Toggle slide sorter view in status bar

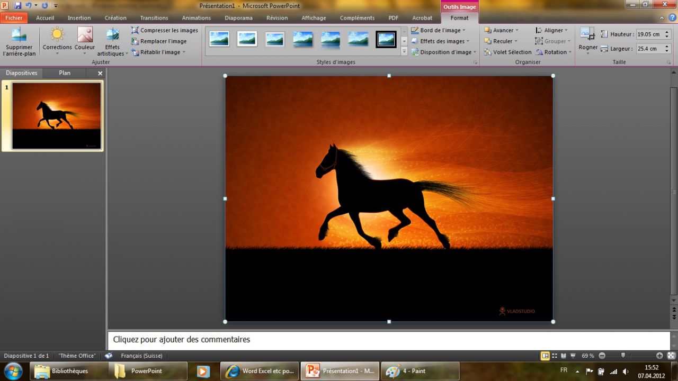[555, 356]
